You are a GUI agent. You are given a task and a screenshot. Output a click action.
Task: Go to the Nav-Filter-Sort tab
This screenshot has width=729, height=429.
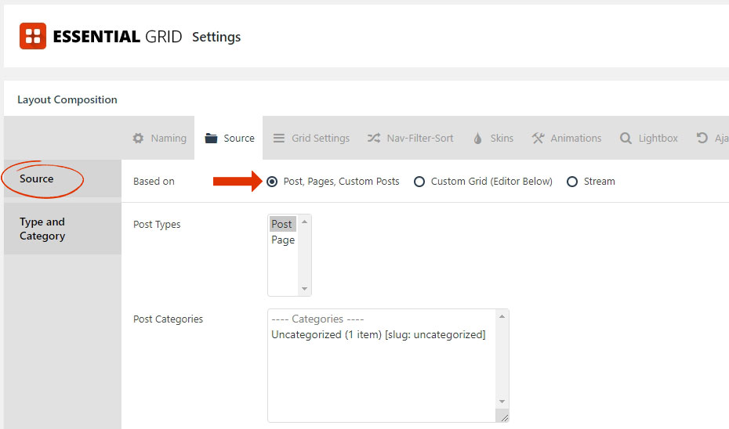point(410,138)
